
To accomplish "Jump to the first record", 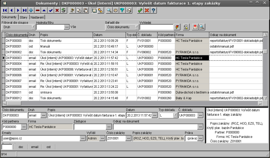I will [x=5, y=10].
